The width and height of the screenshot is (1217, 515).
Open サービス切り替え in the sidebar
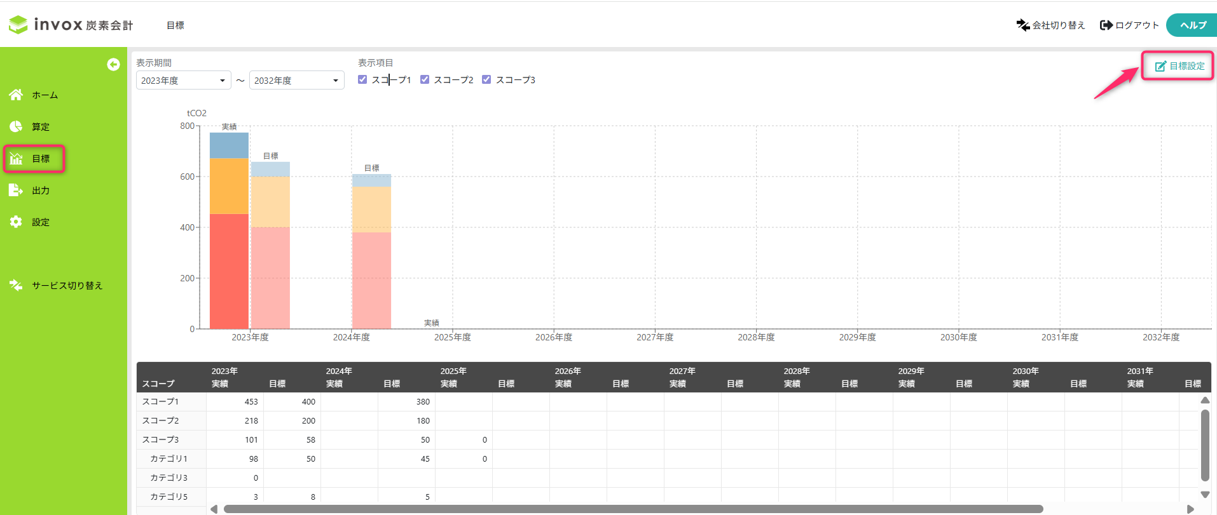pyautogui.click(x=67, y=285)
